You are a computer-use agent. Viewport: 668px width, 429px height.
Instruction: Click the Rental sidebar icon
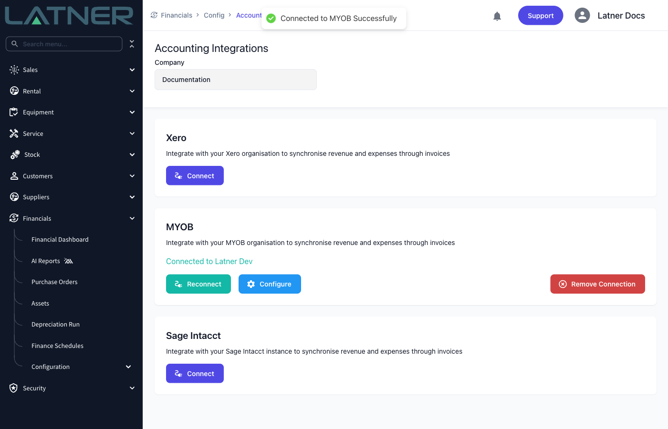click(14, 91)
